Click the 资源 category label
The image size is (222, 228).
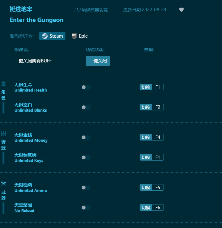click(x=3, y=145)
